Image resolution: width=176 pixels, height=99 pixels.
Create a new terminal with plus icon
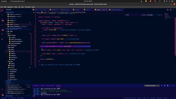tap(162, 86)
